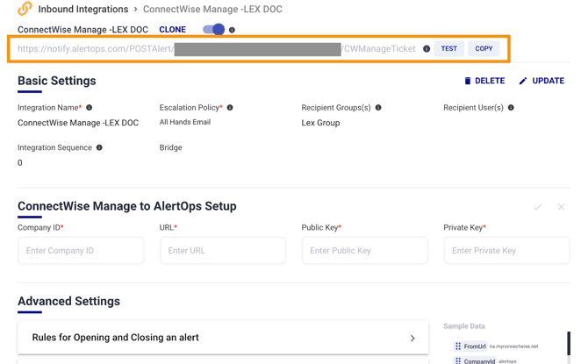Screen dimensions: 588x364
Task: Go to Inbound Integrations breadcrumb
Action: [82, 9]
